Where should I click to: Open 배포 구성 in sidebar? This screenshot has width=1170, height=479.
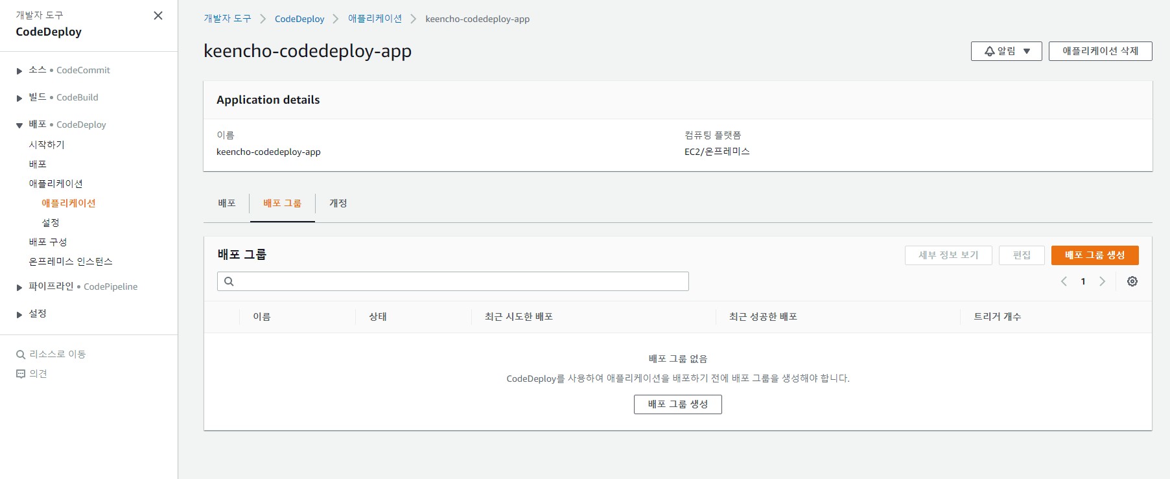click(48, 242)
